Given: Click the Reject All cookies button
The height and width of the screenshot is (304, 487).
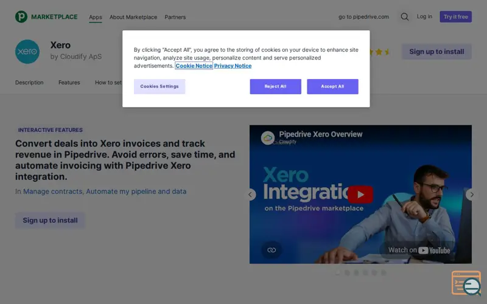Looking at the screenshot, I should 276,86.
